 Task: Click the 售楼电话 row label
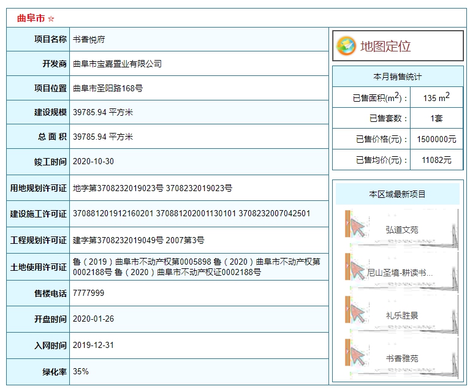coord(50,293)
